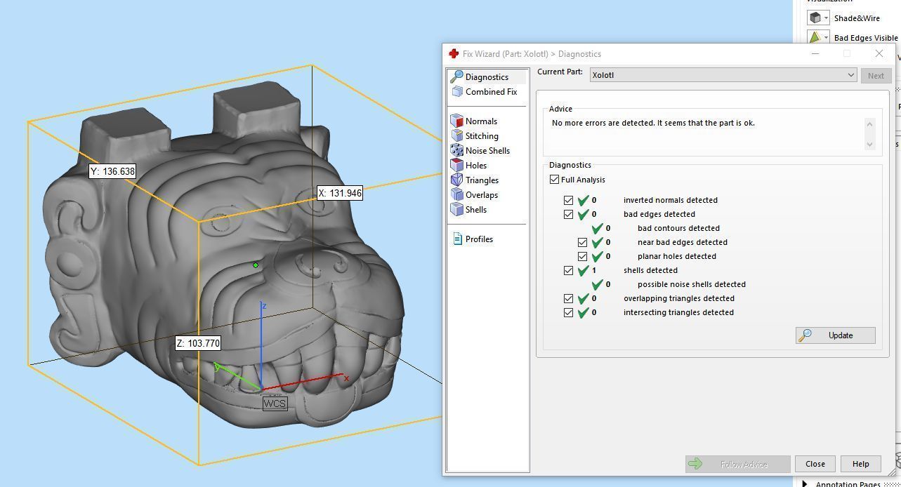Click the green inverted normals status checkmark
The image size is (901, 487).
(583, 200)
